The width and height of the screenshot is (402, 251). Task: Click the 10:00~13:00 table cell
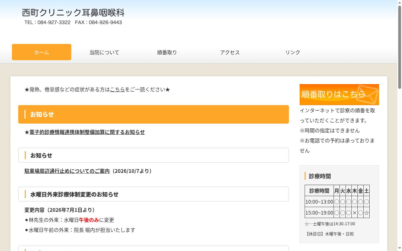319,202
